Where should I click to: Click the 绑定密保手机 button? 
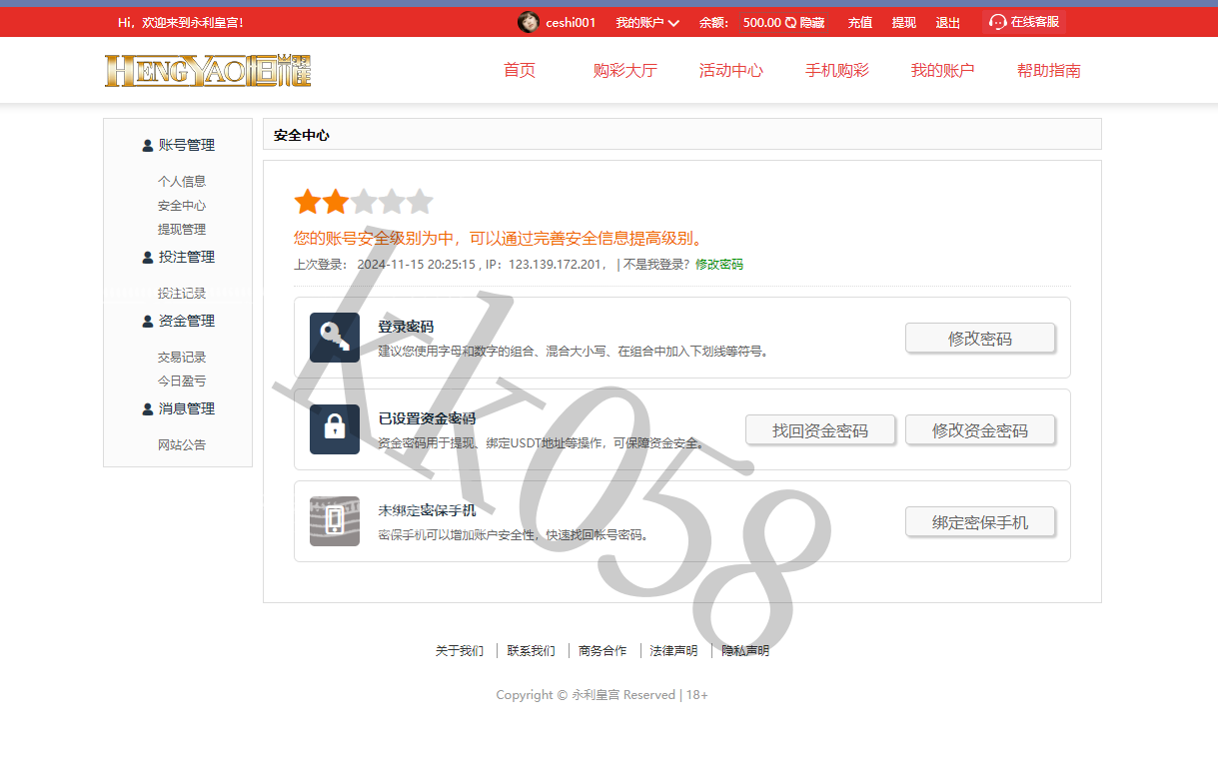tap(980, 522)
